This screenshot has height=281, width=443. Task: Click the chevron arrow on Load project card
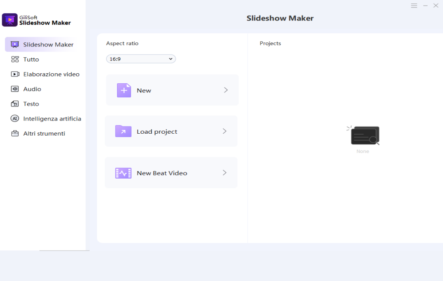[x=225, y=131]
